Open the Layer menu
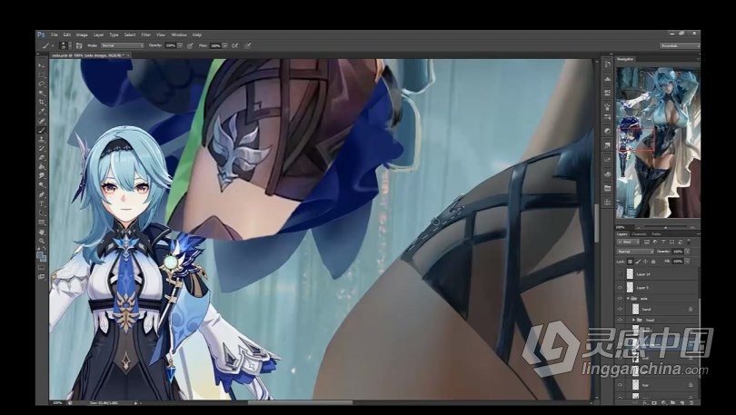The height and width of the screenshot is (415, 736). click(98, 35)
